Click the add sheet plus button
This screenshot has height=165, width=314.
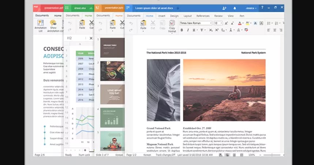85,150
